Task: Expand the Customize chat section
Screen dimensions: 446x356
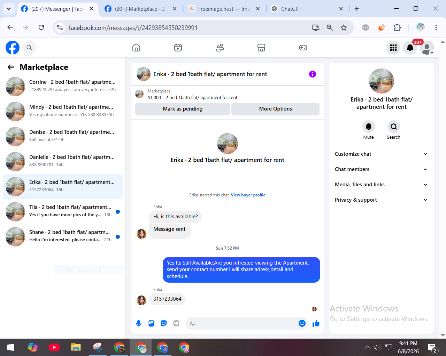Action: point(382,154)
